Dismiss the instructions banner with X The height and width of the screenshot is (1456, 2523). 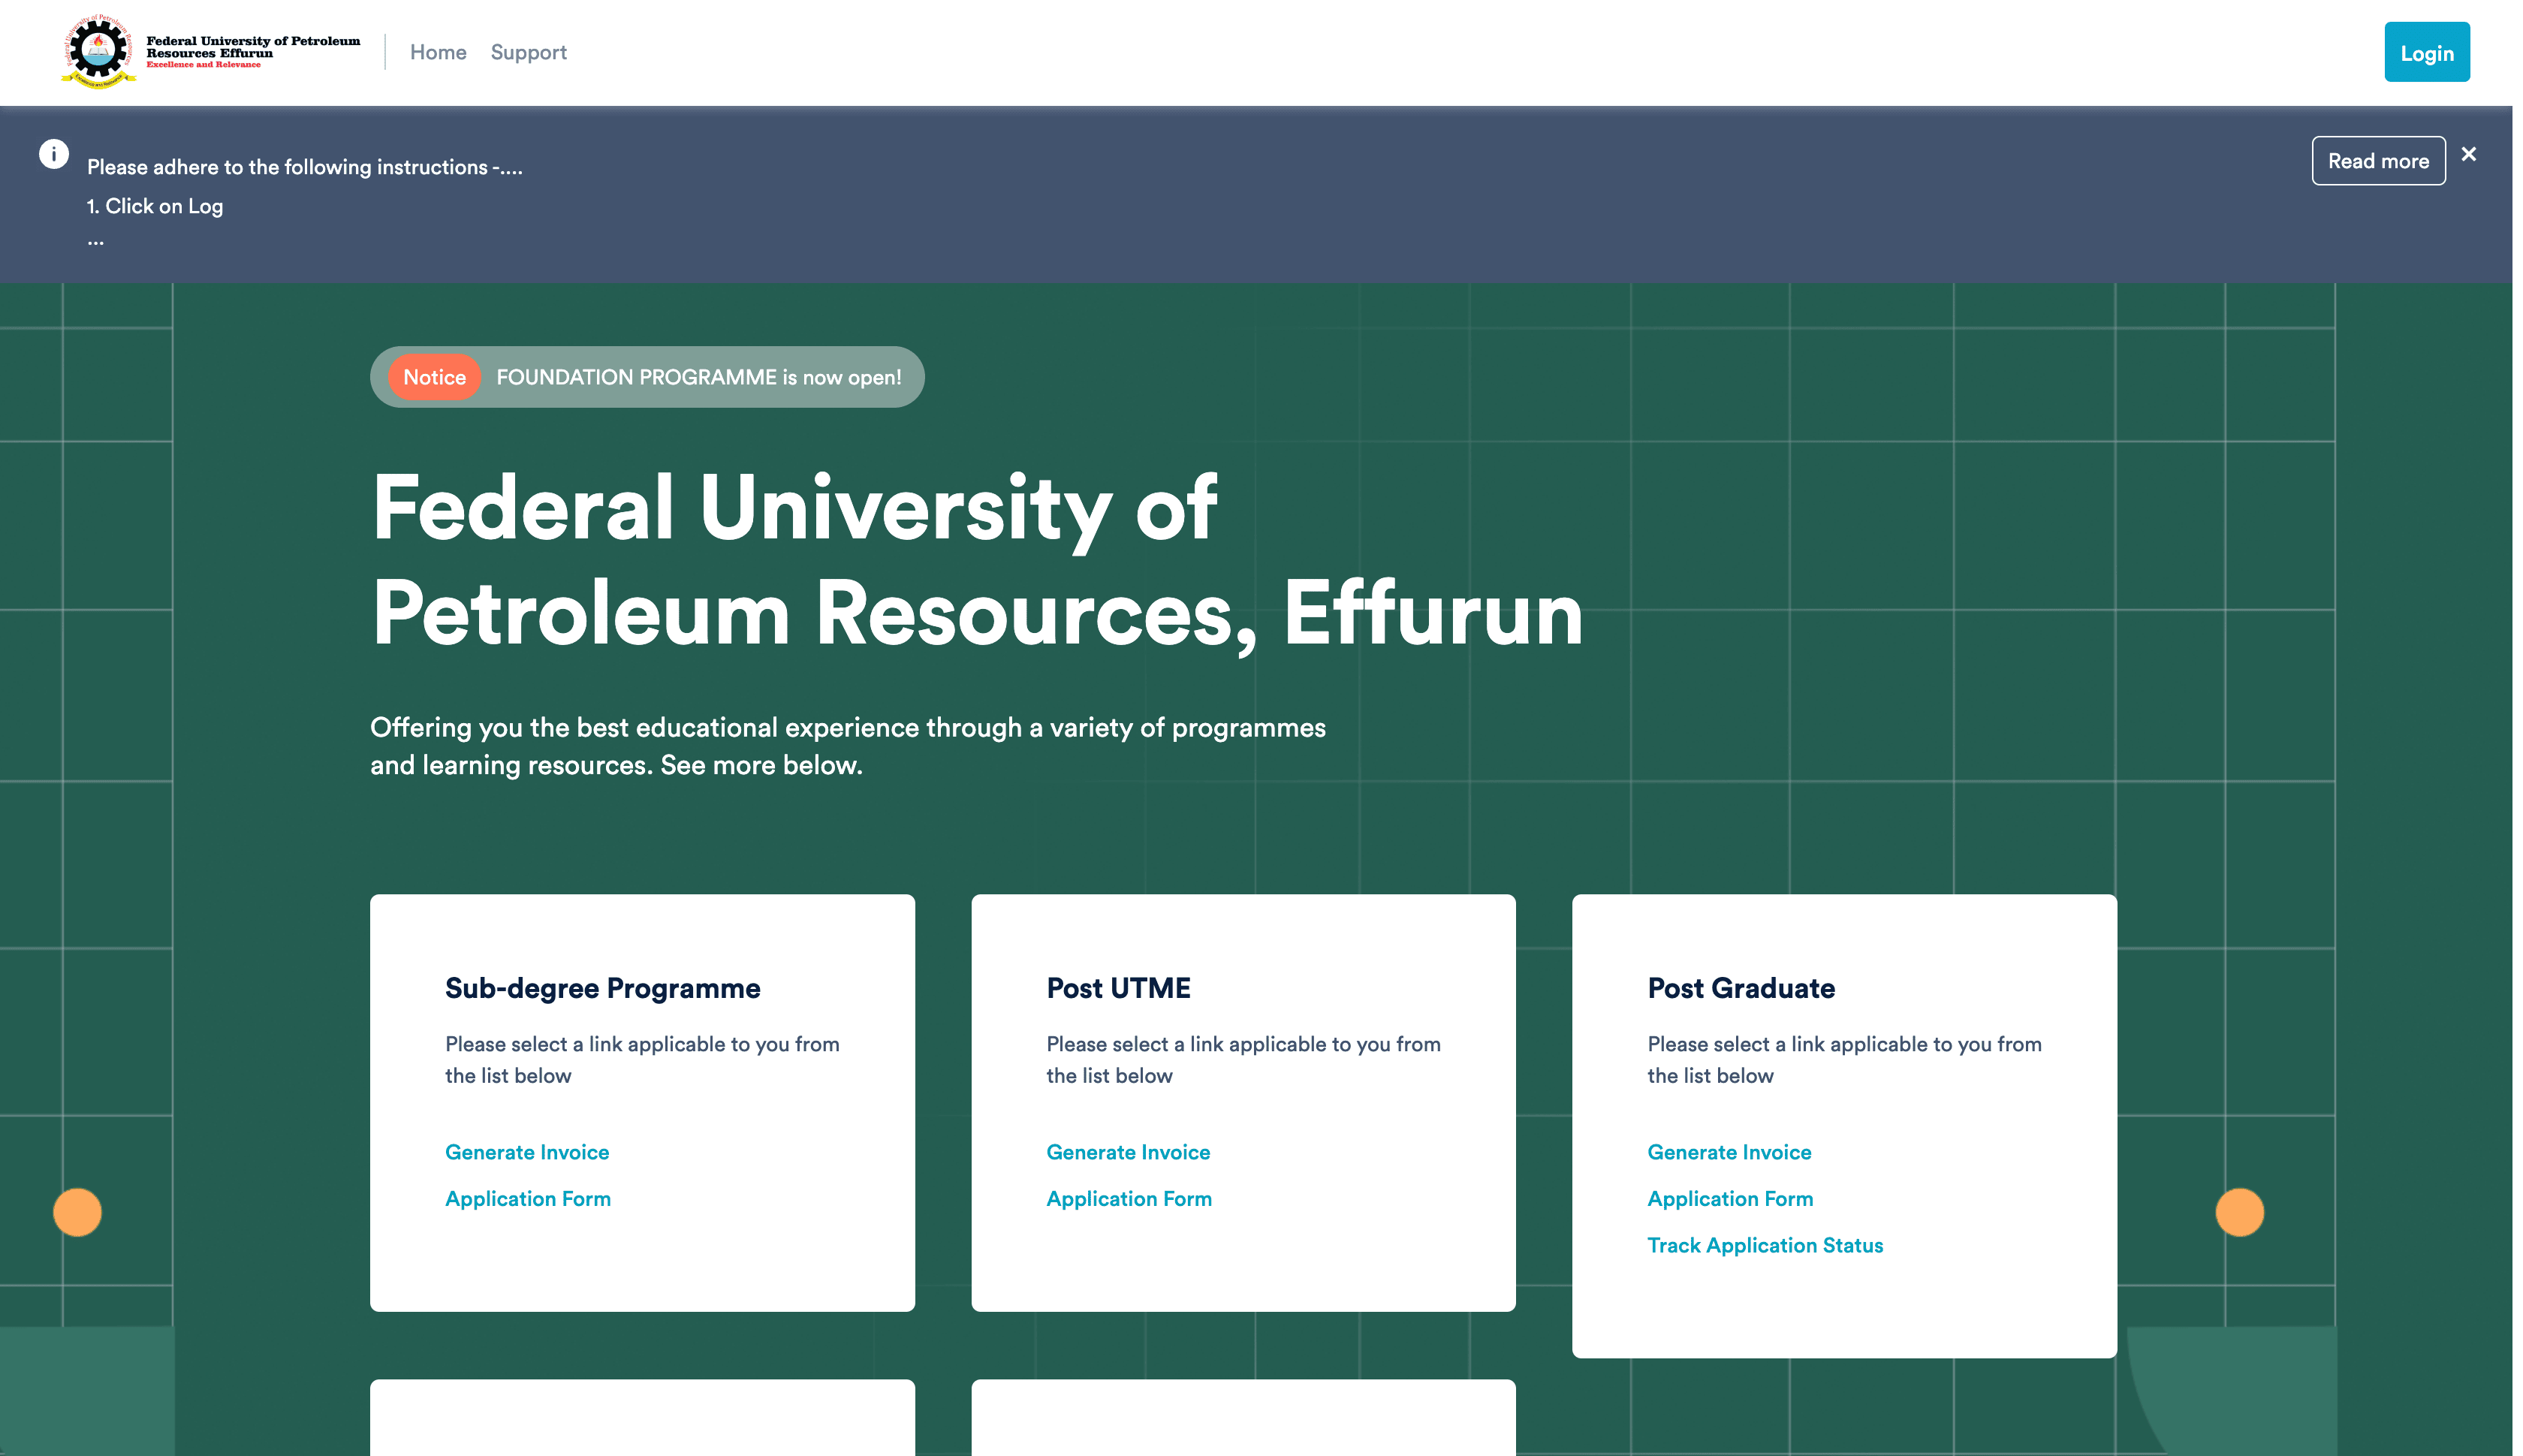[2468, 154]
